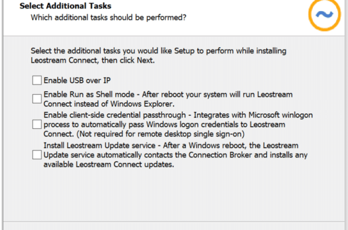The width and height of the screenshot is (348, 230).
Task: Toggle the Install Leostream Update service checkbox
Action: (x=37, y=155)
